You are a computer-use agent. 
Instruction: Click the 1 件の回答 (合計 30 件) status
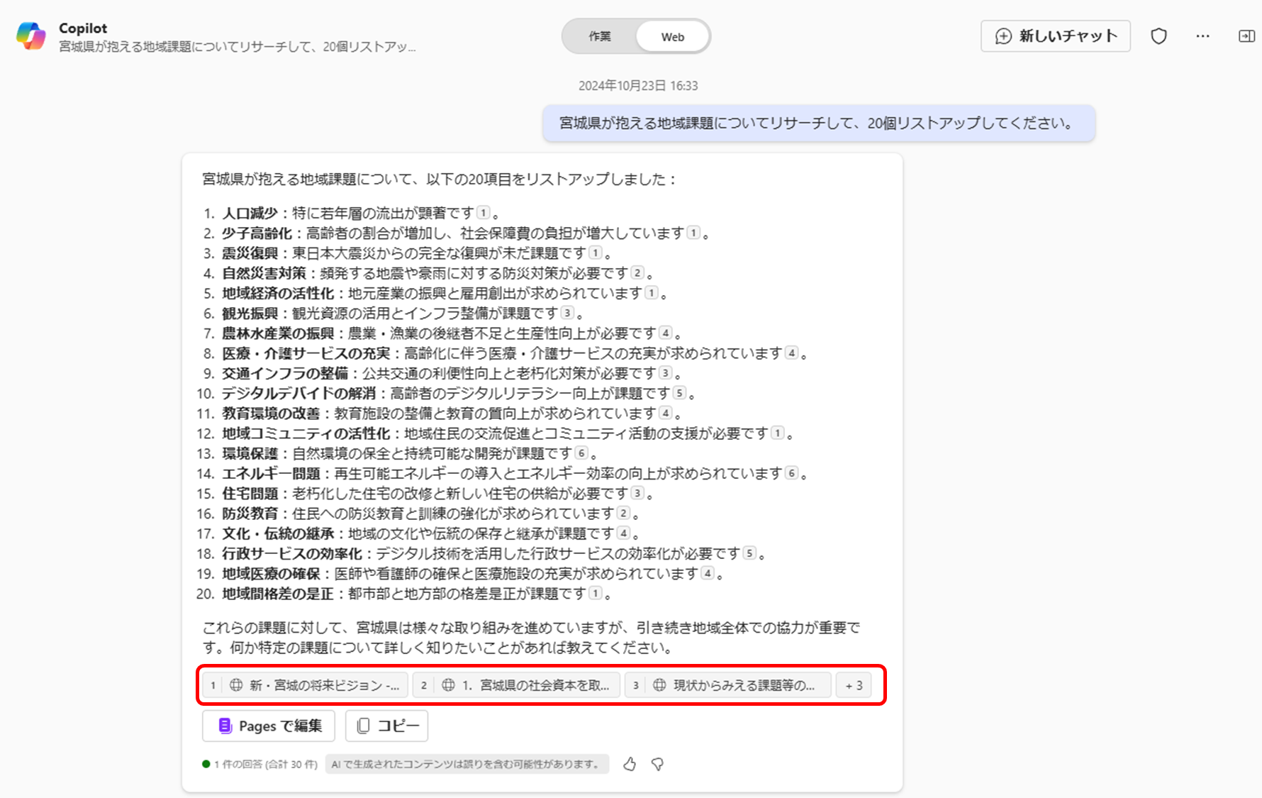(x=260, y=764)
